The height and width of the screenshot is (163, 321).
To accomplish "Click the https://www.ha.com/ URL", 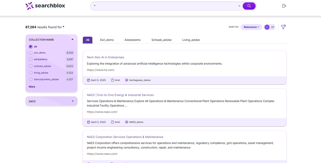I will [101, 70].
